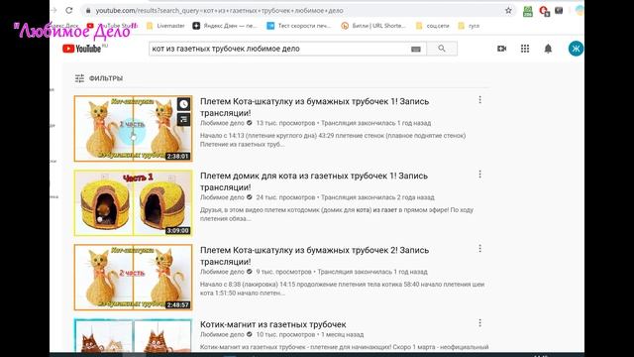Image resolution: width=634 pixels, height=357 pixels.
Task: Add Кот-шкатулка 1 to Watch Later clock icon
Action: [x=183, y=104]
